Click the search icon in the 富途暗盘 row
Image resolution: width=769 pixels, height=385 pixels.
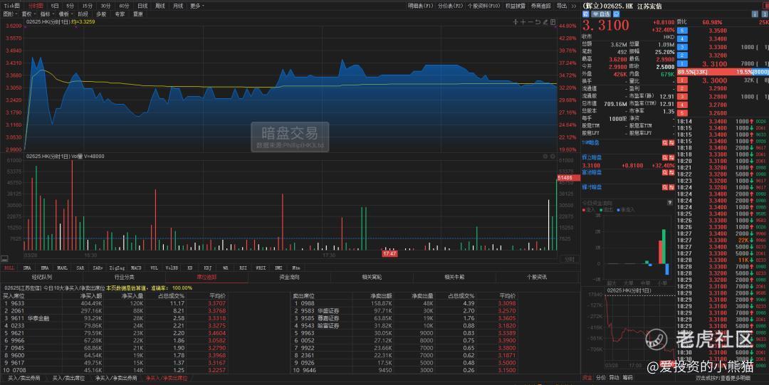[665, 173]
